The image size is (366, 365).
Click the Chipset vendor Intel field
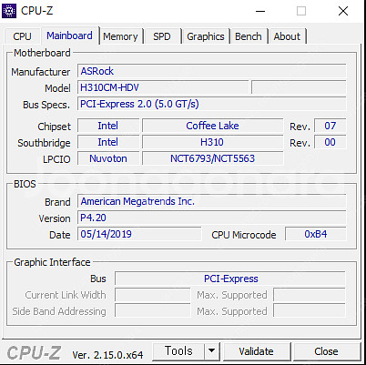click(108, 126)
